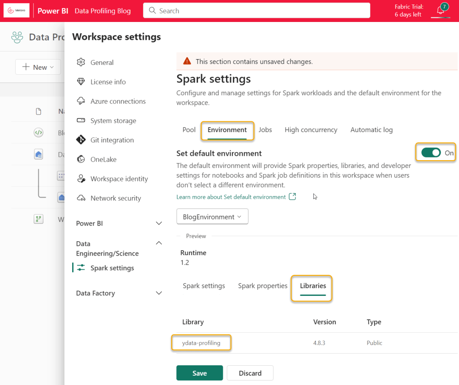Click the System storage drive icon
The width and height of the screenshot is (459, 385).
[x=81, y=120]
